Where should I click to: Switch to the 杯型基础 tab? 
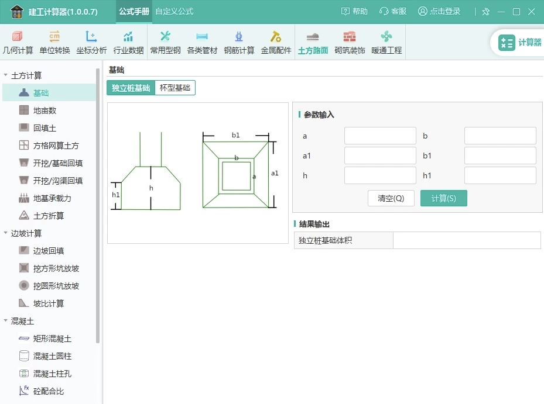tap(175, 88)
